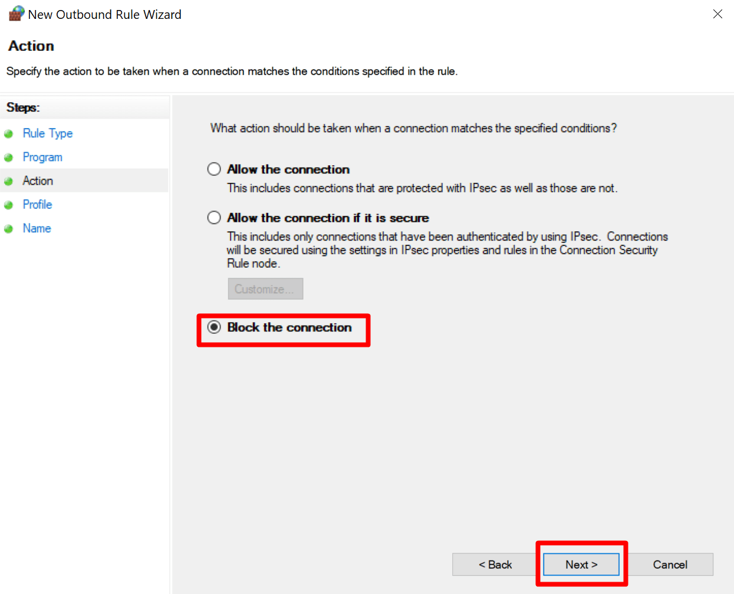Click the firewall wizard icon in title bar
This screenshot has height=594, width=734.
pos(17,14)
